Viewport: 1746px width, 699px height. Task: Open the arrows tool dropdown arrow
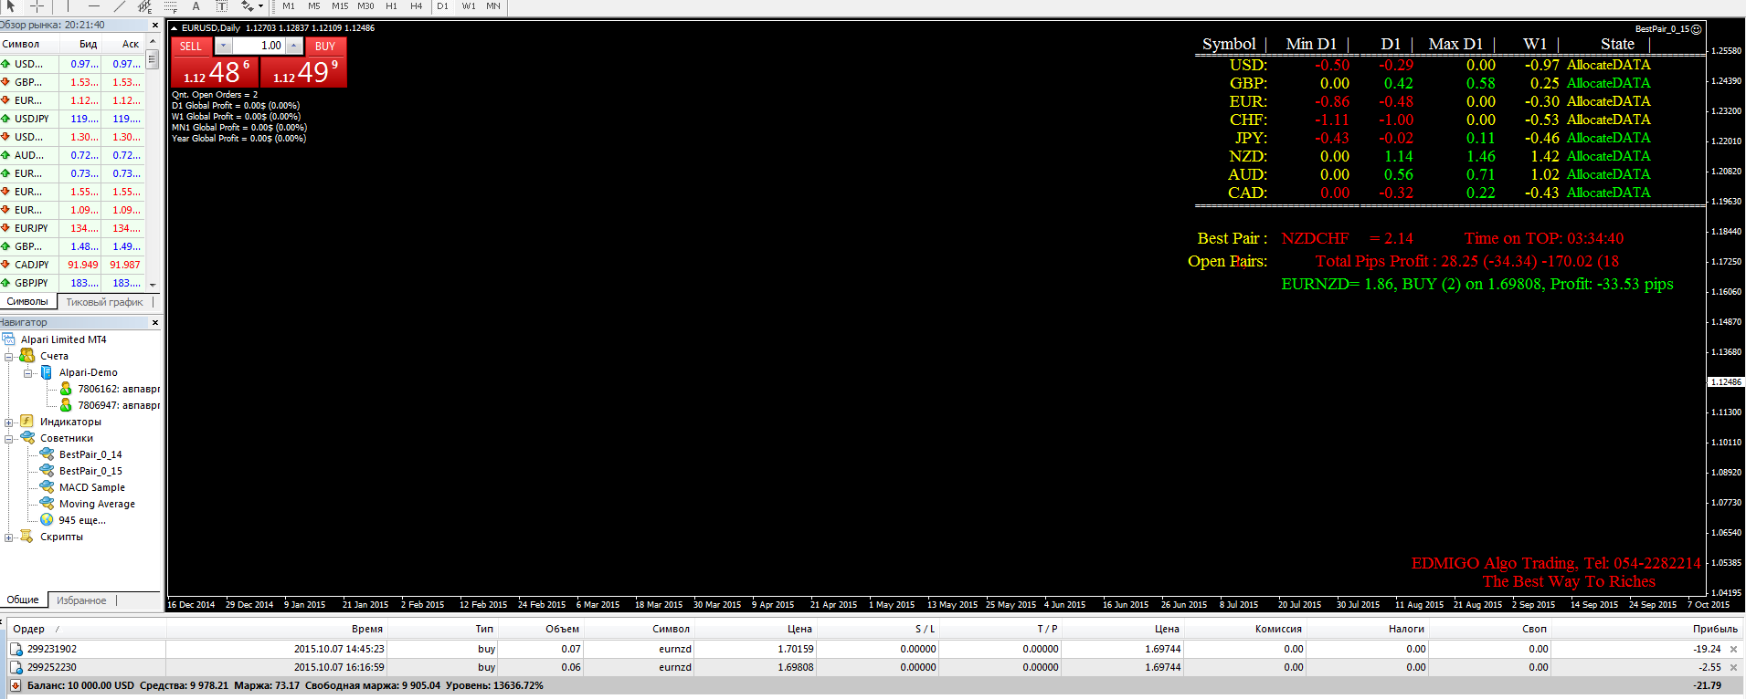(259, 6)
